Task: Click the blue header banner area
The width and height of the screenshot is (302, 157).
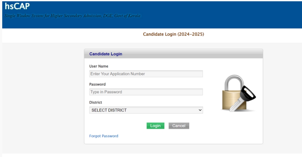Action: [152, 15]
